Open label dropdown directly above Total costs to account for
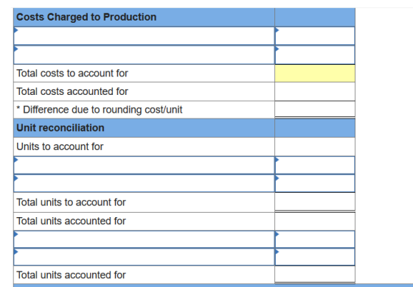This screenshot has width=413, height=287. click(x=144, y=54)
